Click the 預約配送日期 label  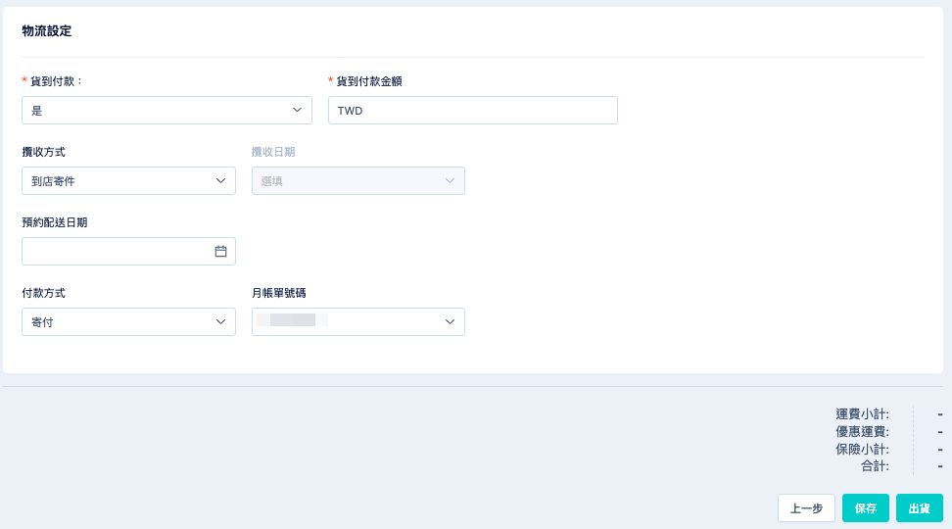tap(55, 223)
